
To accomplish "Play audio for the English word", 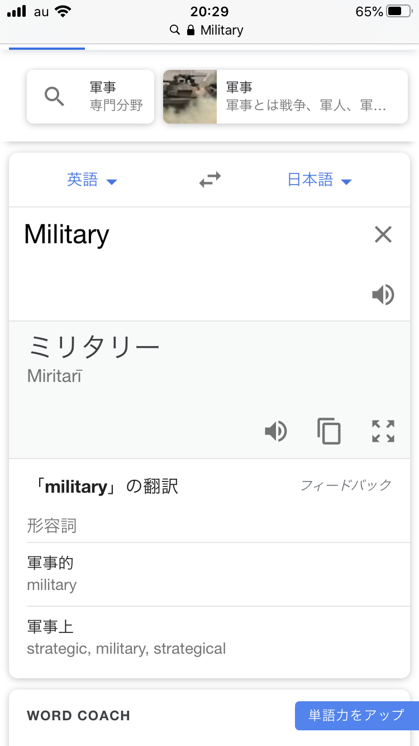I will coord(383,295).
